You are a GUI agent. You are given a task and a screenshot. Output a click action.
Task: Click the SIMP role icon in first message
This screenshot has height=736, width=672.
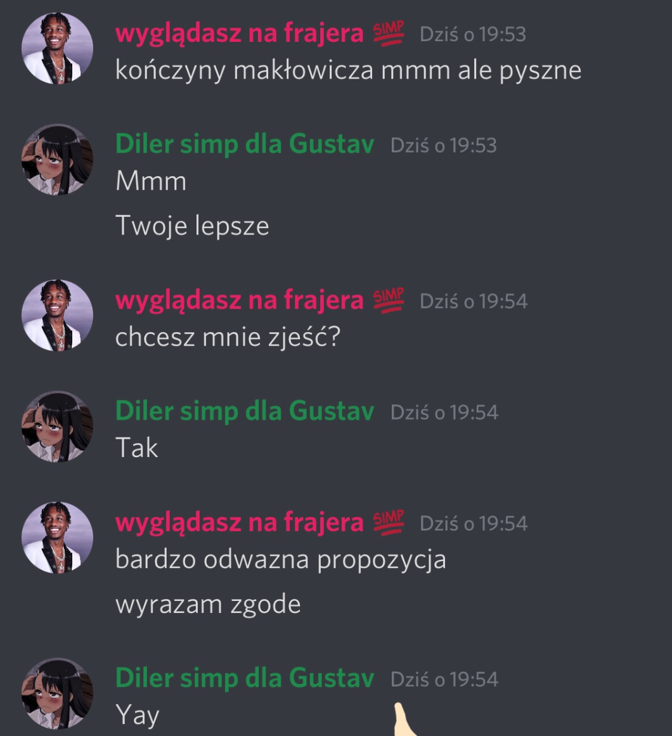pyautogui.click(x=389, y=34)
